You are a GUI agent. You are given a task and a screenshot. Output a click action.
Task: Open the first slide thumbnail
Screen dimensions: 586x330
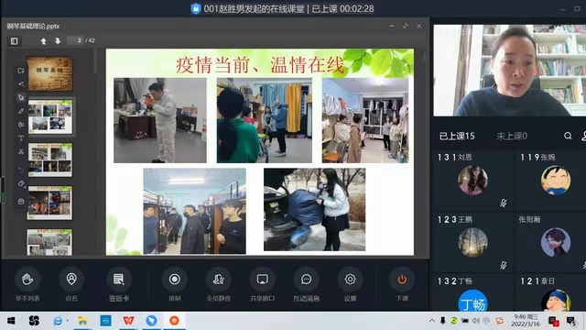49,73
